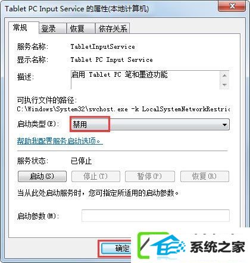
Task: Switch to the 依存关系 tab
Action: 112,29
